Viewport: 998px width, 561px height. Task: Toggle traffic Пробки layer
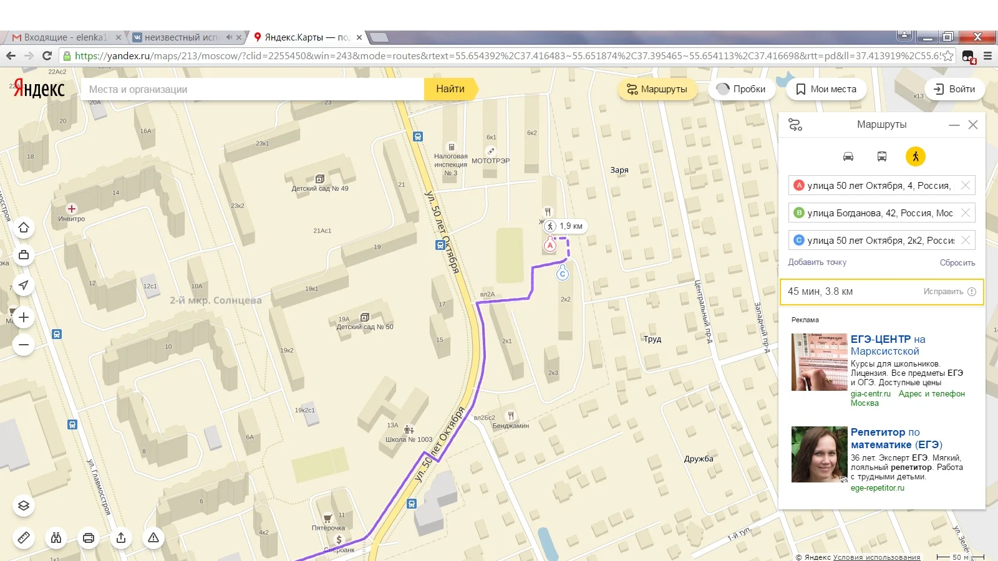click(x=742, y=89)
